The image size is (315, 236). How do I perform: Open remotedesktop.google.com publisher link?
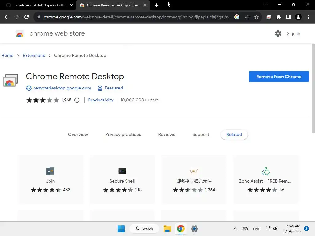pos(62,88)
